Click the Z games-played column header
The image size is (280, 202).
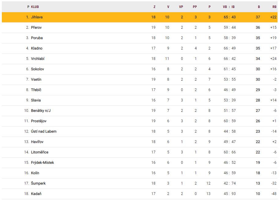154,7
